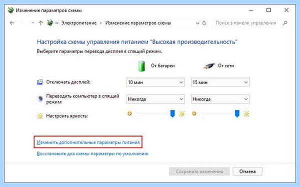Click the Отмена button
Screen dimensions: 300x187
click(x=247, y=171)
